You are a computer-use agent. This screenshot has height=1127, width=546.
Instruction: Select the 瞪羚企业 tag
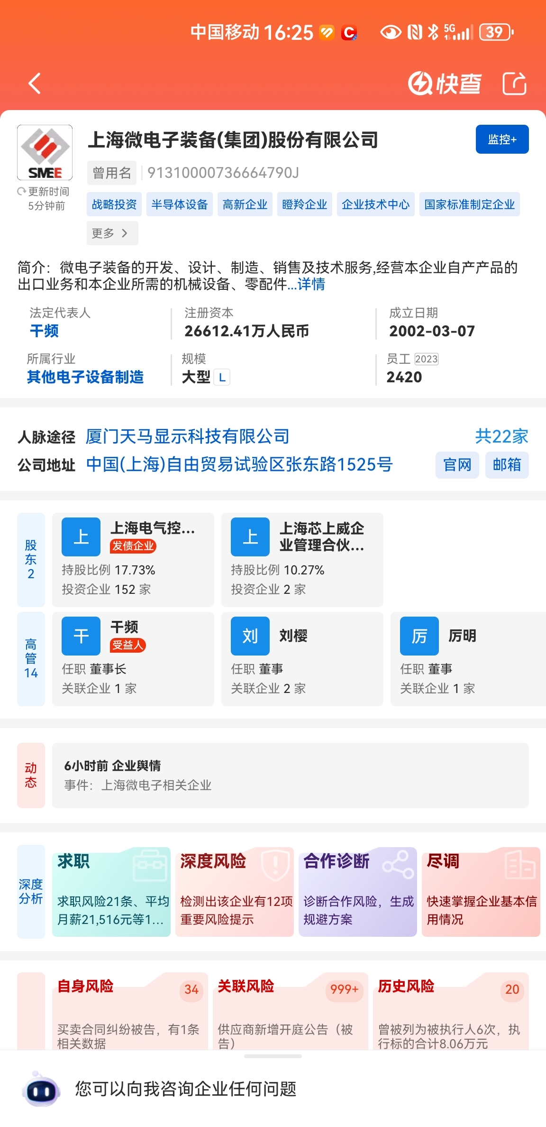tap(305, 204)
